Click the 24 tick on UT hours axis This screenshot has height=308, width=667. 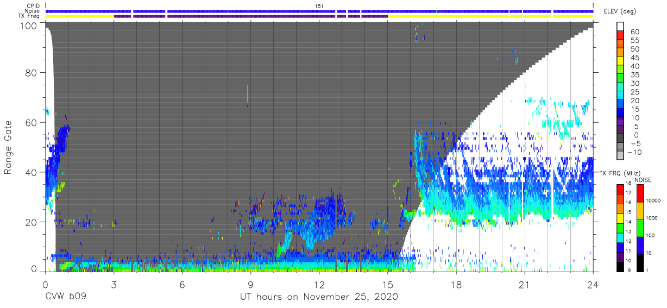[593, 285]
